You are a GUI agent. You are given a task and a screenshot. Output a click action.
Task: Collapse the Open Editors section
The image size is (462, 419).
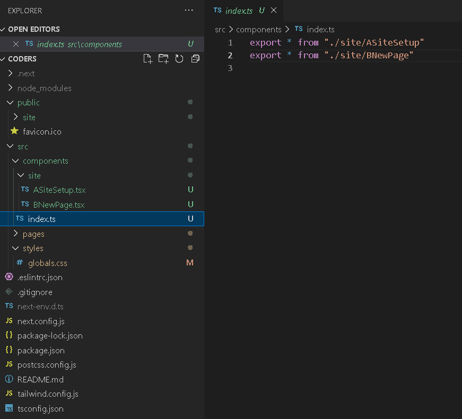(x=33, y=29)
